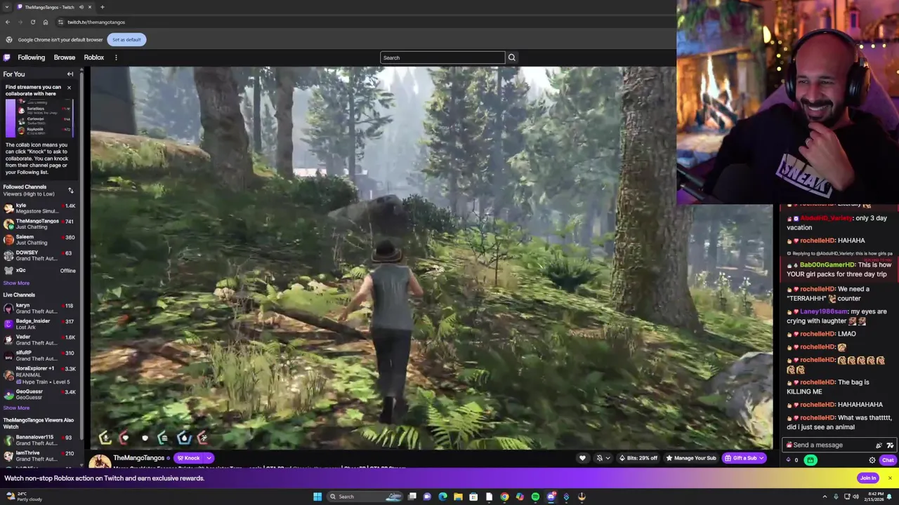Viewport: 899px width, 505px height.
Task: Open the Twitch navigation three-dot menu
Action: 116,58
